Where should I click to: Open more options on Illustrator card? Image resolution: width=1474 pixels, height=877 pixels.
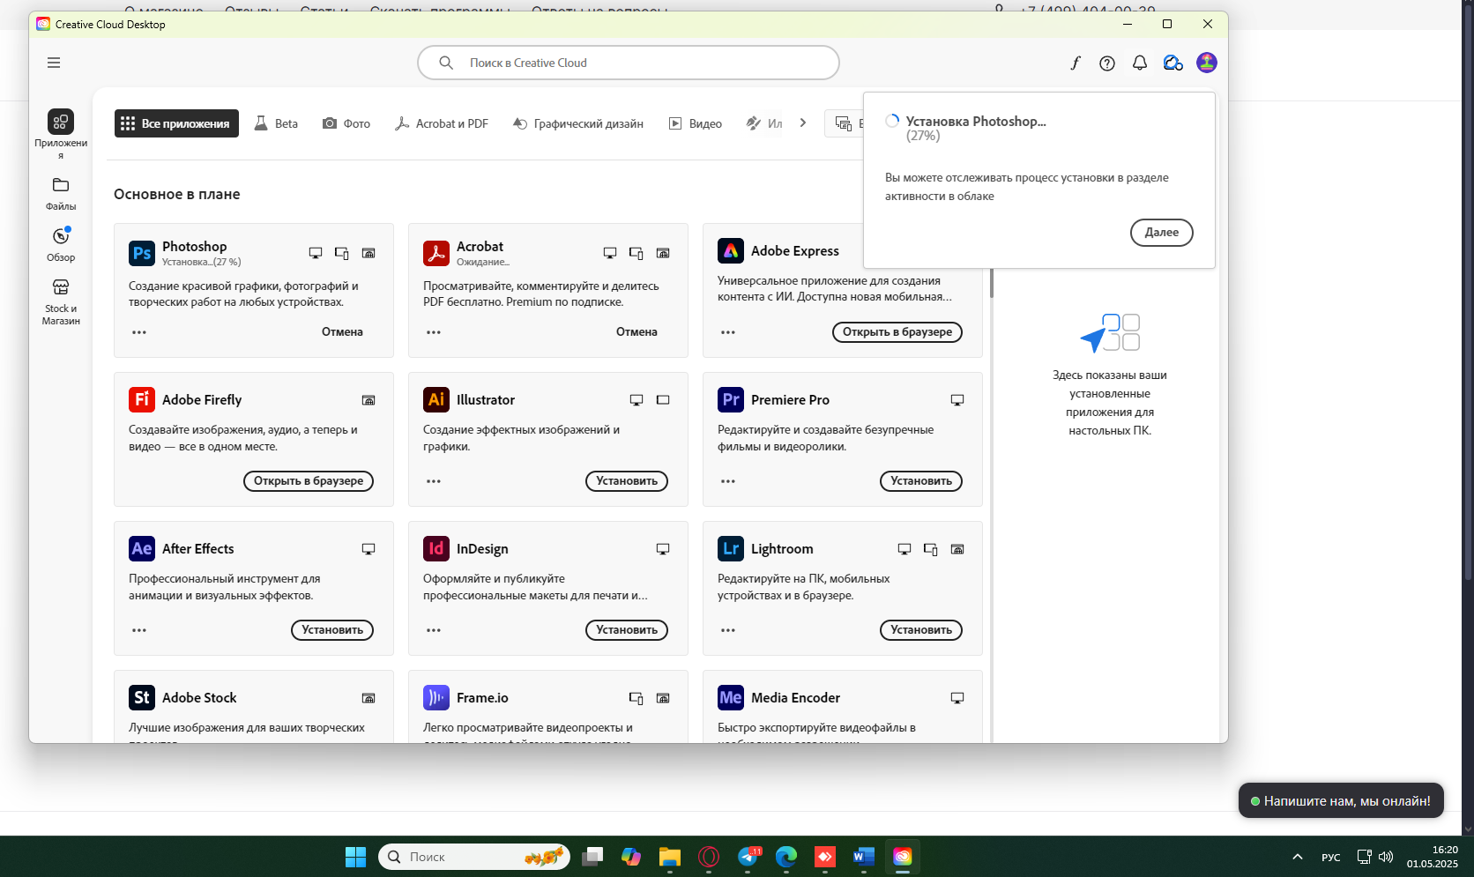click(434, 481)
